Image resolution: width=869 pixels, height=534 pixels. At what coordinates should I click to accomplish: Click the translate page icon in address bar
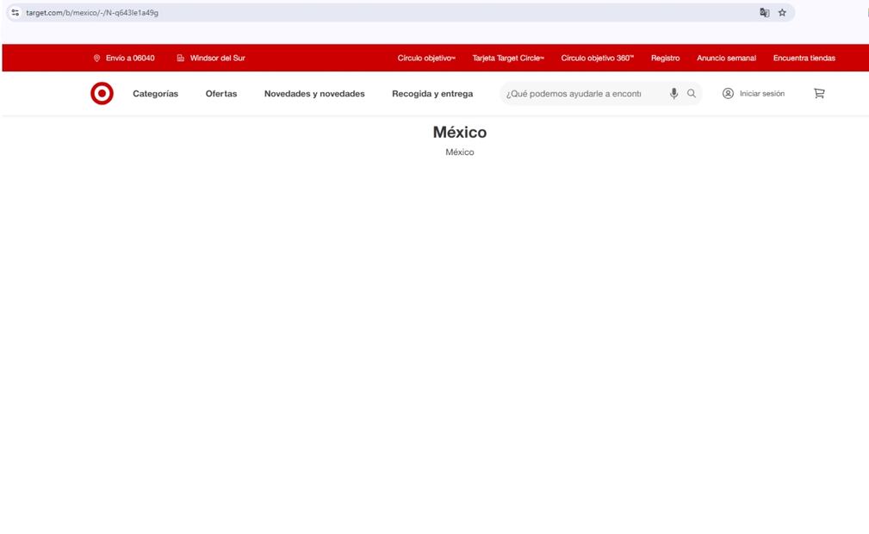764,13
